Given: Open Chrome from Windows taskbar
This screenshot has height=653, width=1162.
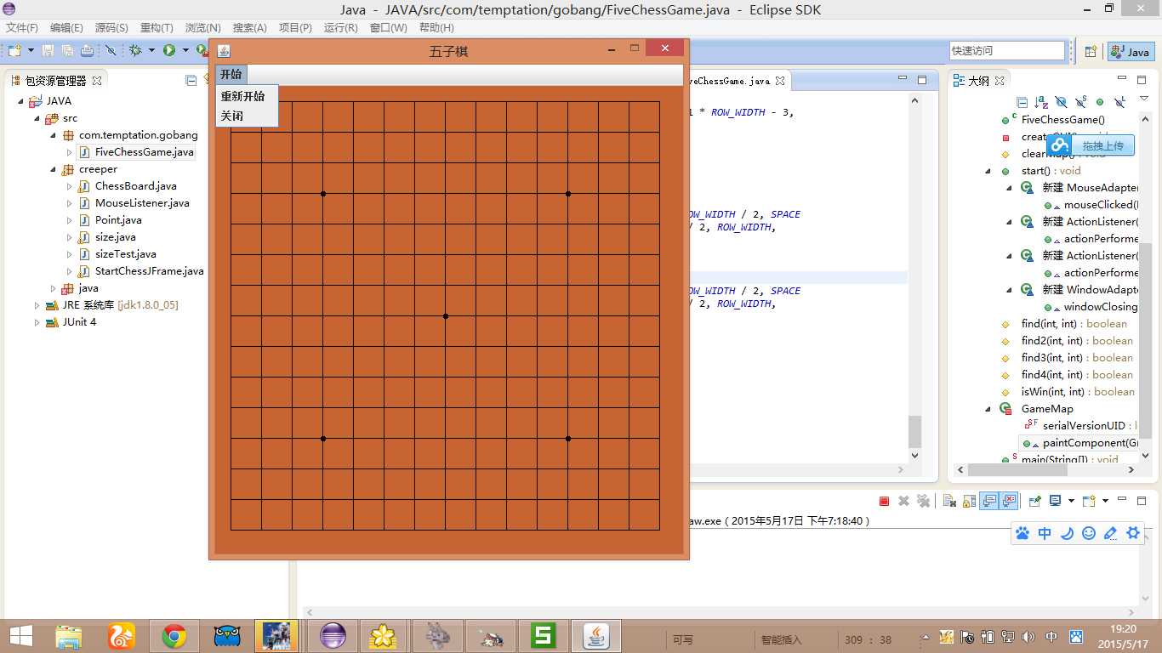Looking at the screenshot, I should 174,635.
